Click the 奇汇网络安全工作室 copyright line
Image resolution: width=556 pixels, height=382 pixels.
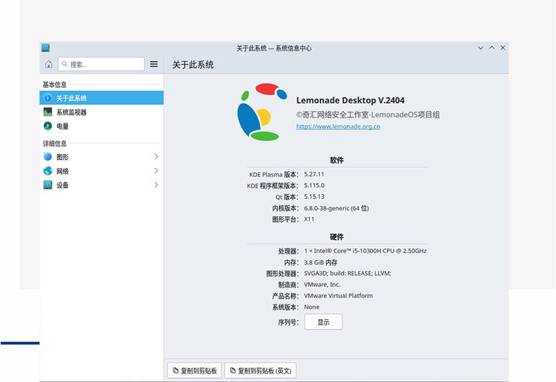(368, 114)
